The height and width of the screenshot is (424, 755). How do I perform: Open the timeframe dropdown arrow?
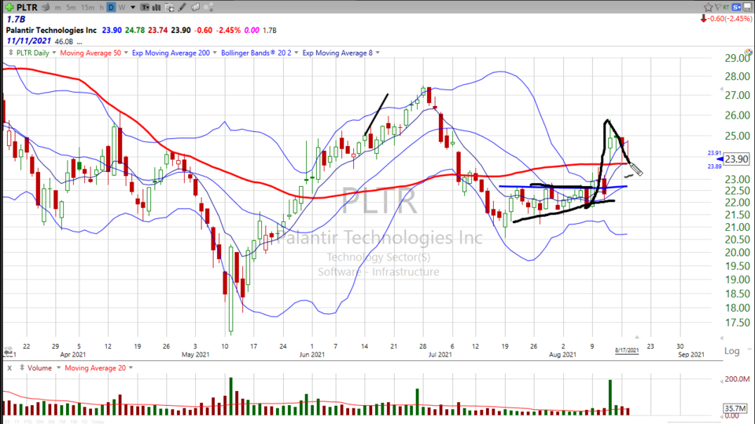click(x=133, y=8)
